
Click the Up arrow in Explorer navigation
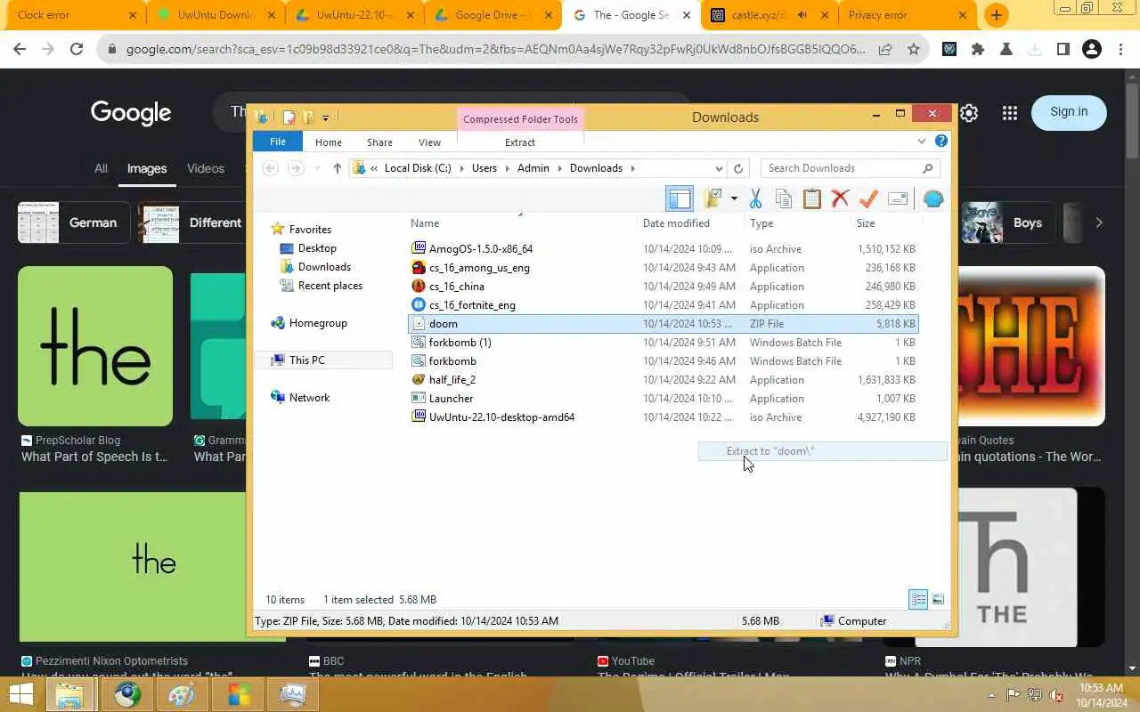pyautogui.click(x=337, y=168)
